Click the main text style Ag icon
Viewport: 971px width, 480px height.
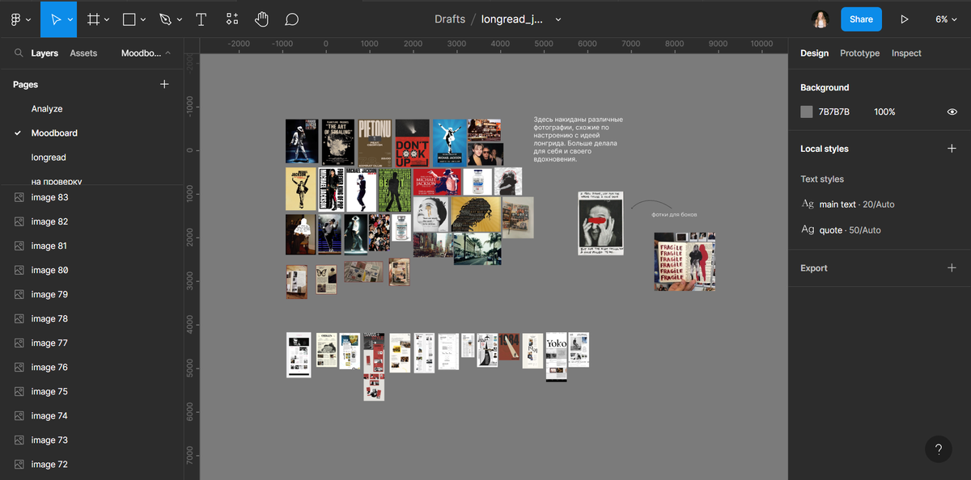click(808, 204)
